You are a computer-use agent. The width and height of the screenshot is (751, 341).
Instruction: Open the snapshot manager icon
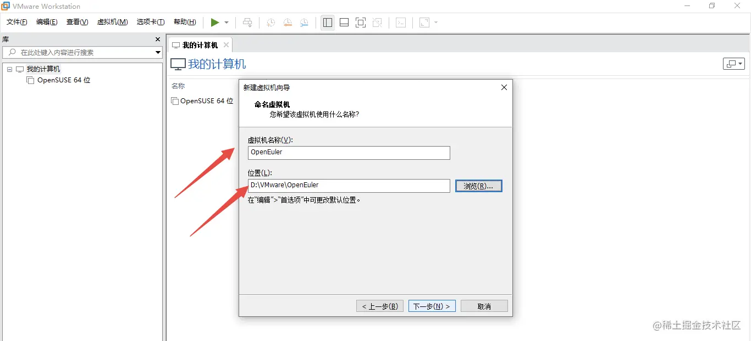tap(304, 23)
